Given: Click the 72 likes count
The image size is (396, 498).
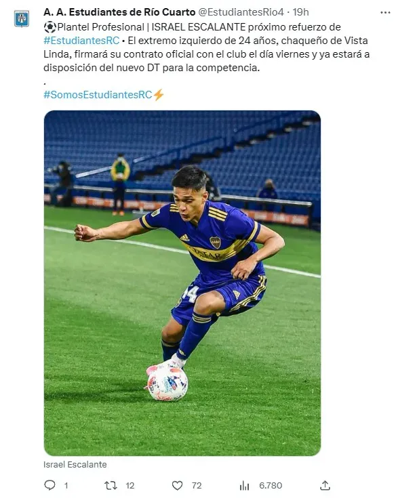Looking at the screenshot, I should (x=197, y=486).
